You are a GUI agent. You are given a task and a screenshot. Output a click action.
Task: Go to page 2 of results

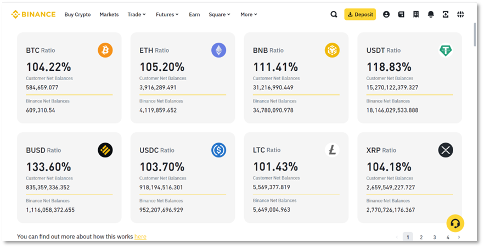point(421,238)
